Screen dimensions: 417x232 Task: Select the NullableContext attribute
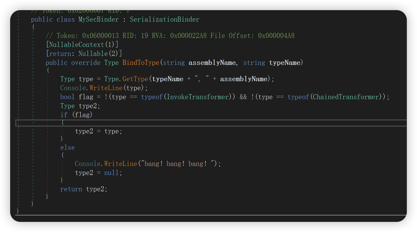coord(77,45)
